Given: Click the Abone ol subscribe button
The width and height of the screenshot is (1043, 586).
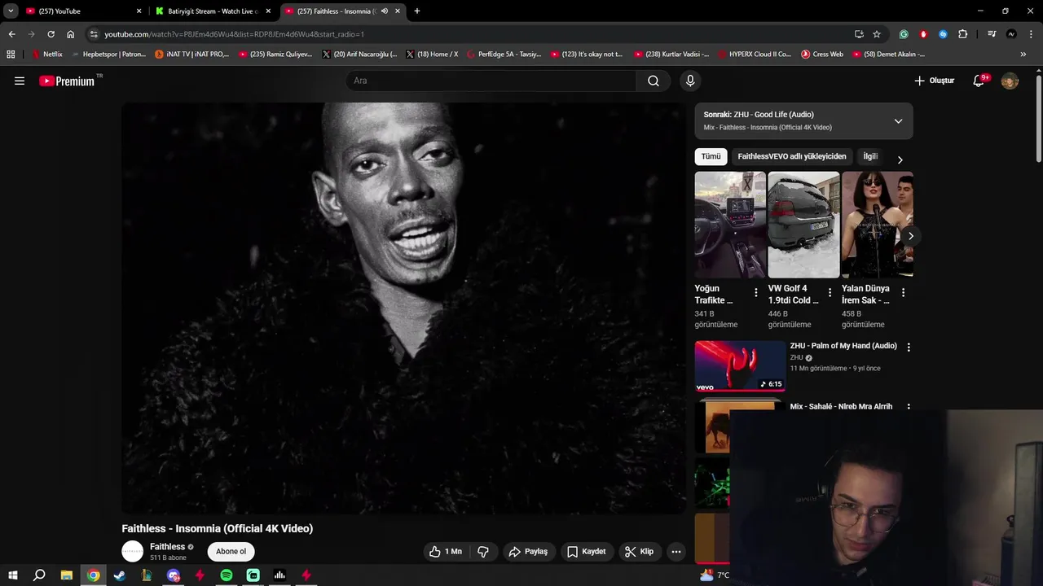Looking at the screenshot, I should click(x=231, y=551).
